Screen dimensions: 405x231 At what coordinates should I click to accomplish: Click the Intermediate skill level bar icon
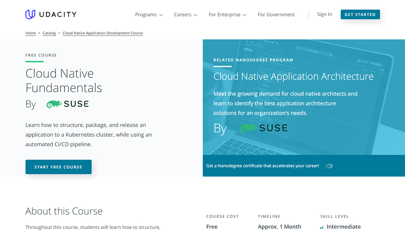322,227
